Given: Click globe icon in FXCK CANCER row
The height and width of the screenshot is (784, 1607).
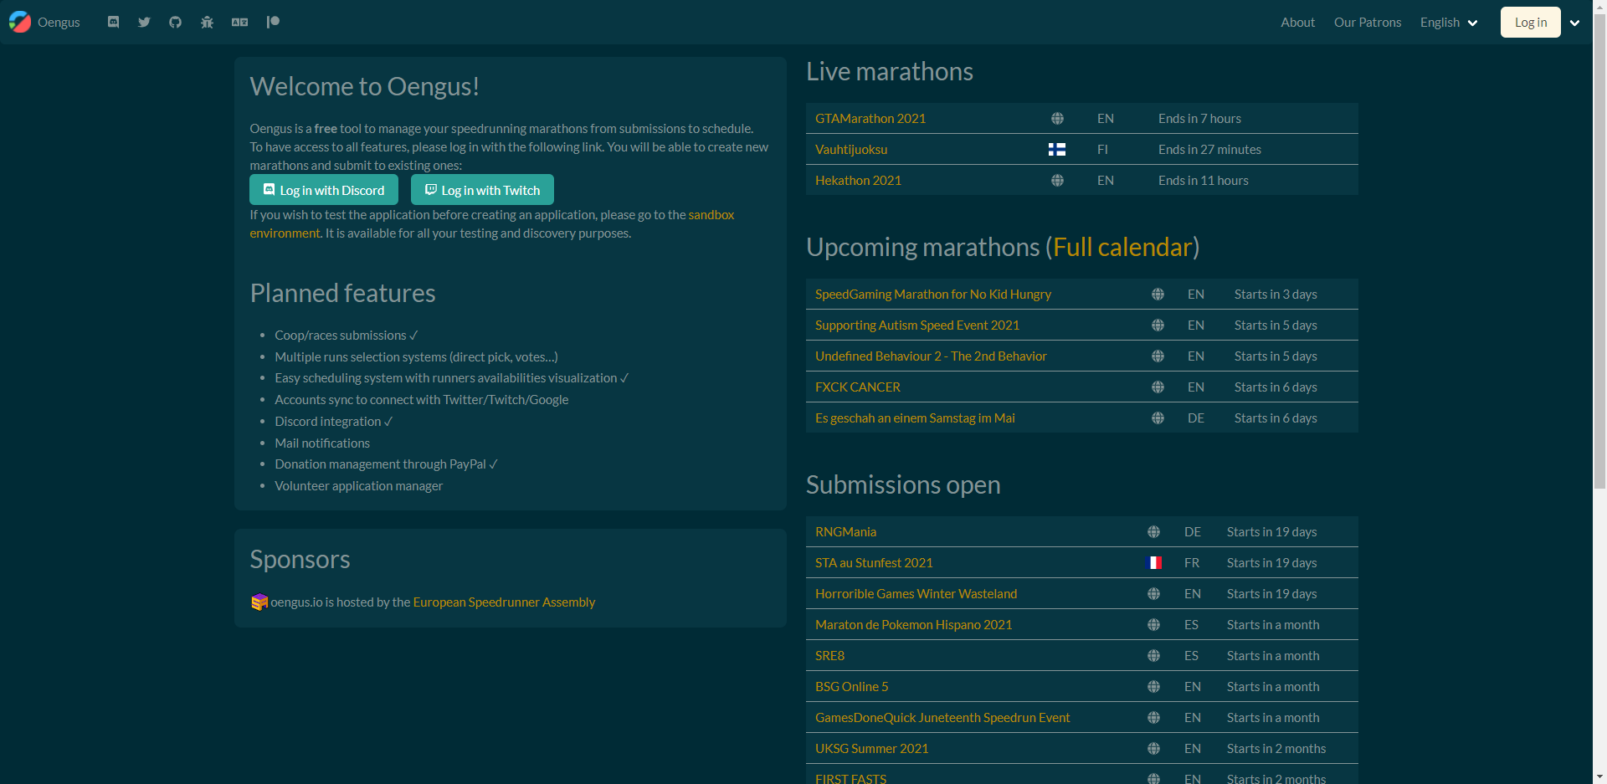Looking at the screenshot, I should click(1158, 387).
